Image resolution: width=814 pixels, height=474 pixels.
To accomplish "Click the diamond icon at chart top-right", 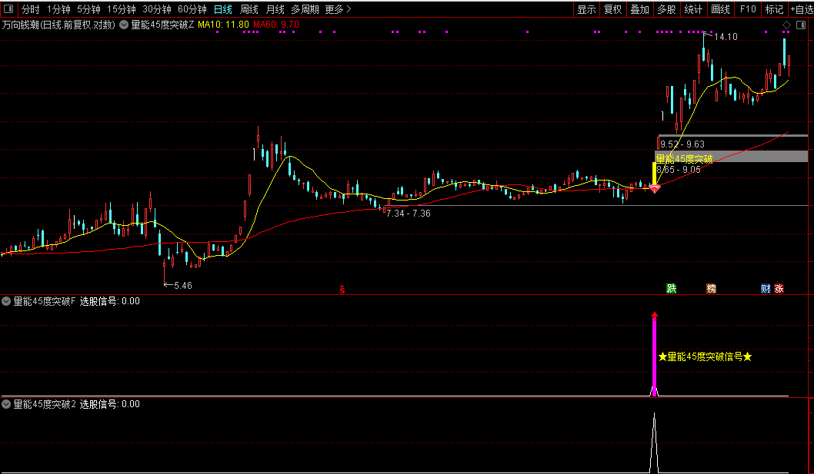I will click(x=786, y=25).
